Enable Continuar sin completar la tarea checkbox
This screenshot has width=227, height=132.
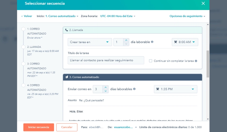(x=151, y=61)
